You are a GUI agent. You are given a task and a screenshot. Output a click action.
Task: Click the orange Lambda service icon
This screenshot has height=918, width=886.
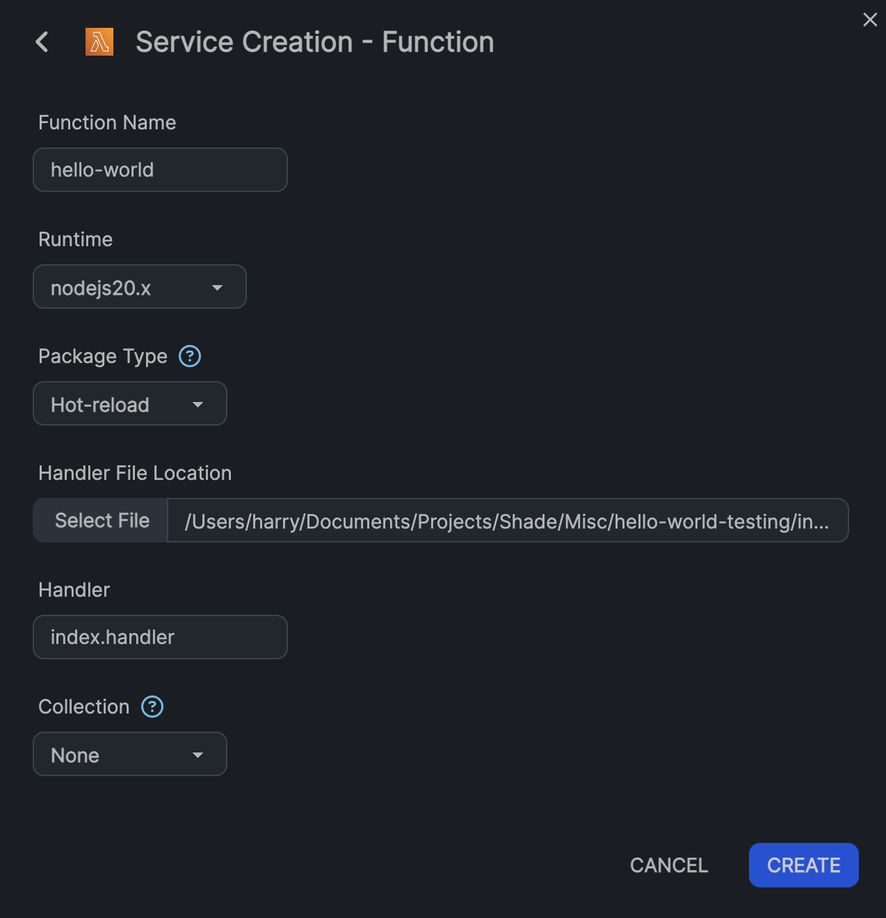pos(99,42)
